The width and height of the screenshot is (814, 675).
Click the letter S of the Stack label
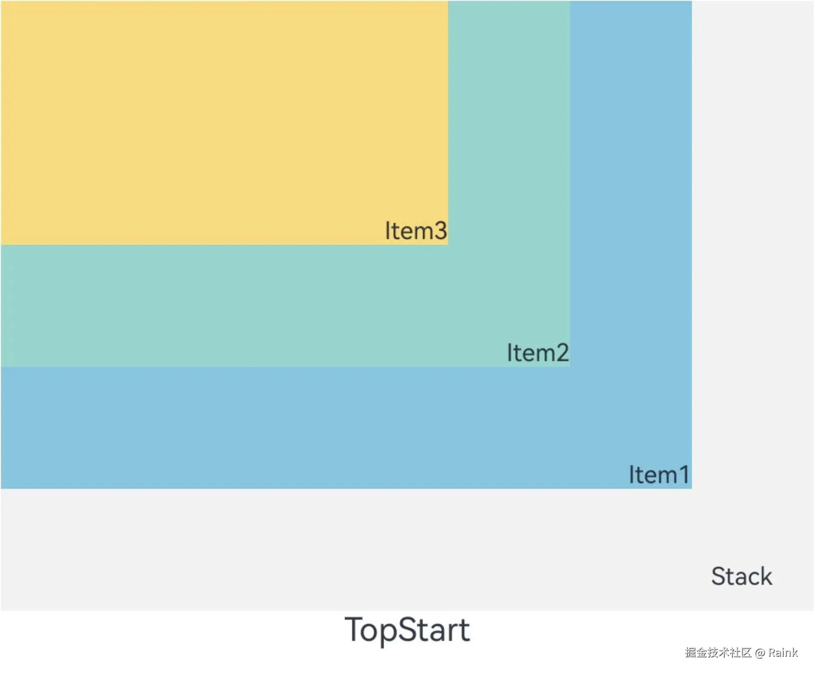point(719,576)
